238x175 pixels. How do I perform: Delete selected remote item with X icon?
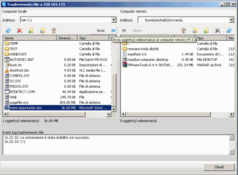(x=218, y=30)
